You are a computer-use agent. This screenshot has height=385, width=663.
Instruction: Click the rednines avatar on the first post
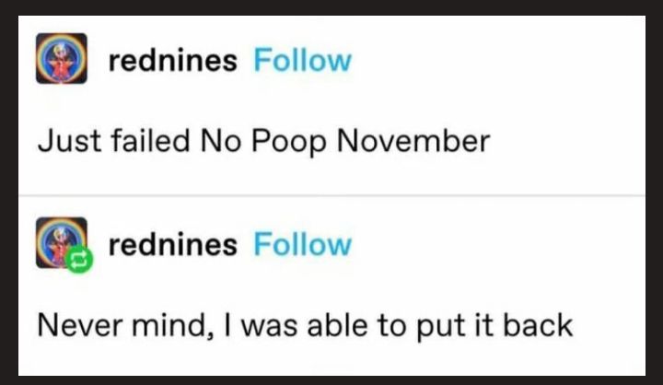pos(62,59)
